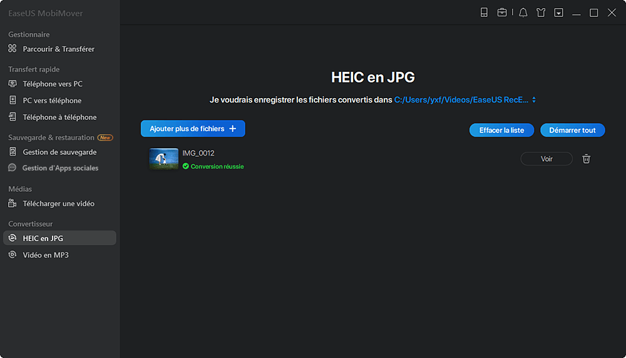The height and width of the screenshot is (358, 626).
Task: Maximize the MobiMover window
Action: [594, 12]
